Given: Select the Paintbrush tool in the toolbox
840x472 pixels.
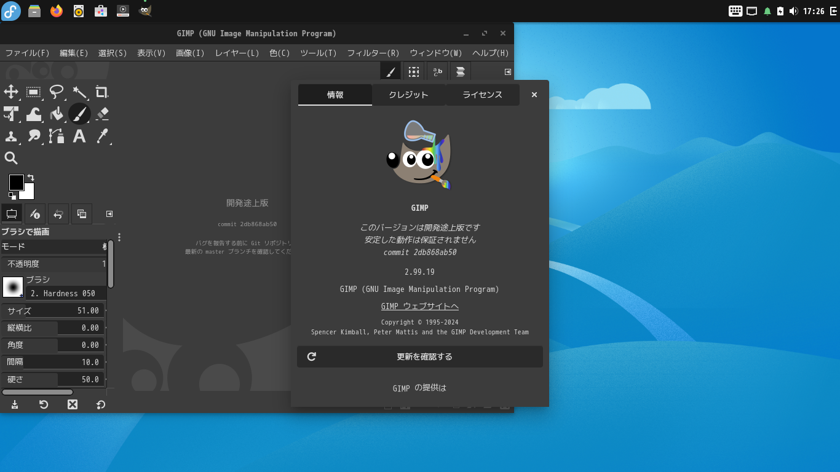Looking at the screenshot, I should click(x=79, y=114).
